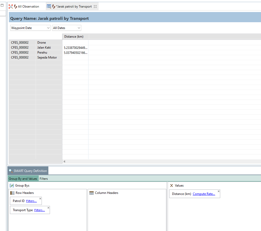Remove the Patrol ID row header
Image resolution: width=261 pixels, height=231 pixels.
point(40,199)
